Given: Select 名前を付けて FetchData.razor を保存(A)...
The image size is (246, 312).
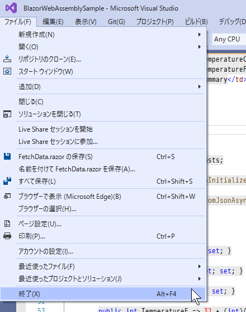Looking at the screenshot, I should tap(103, 169).
